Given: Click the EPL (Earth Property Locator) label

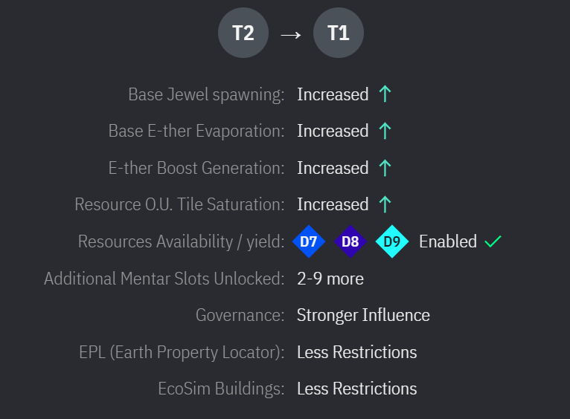Looking at the screenshot, I should (182, 352).
